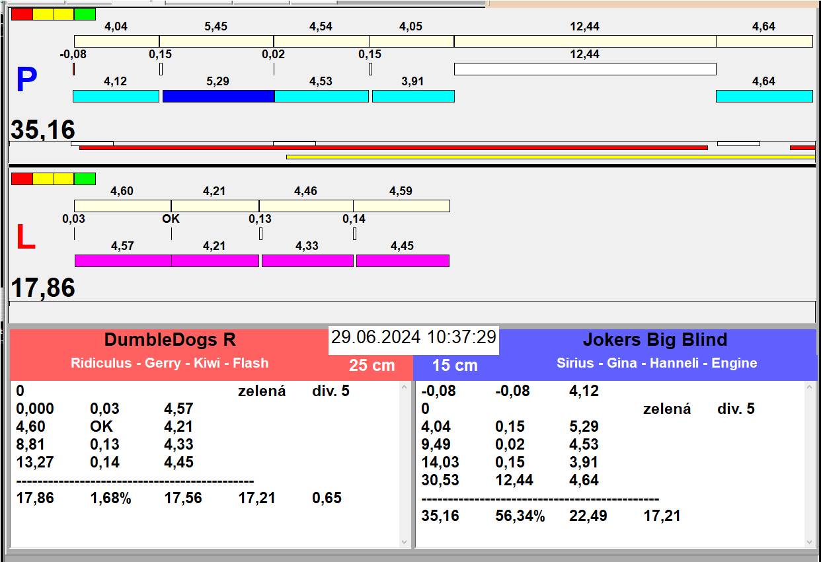Click the 8,81 entry in DumbleDogs list
Screen dimensions: 821x562
pyautogui.click(x=31, y=444)
